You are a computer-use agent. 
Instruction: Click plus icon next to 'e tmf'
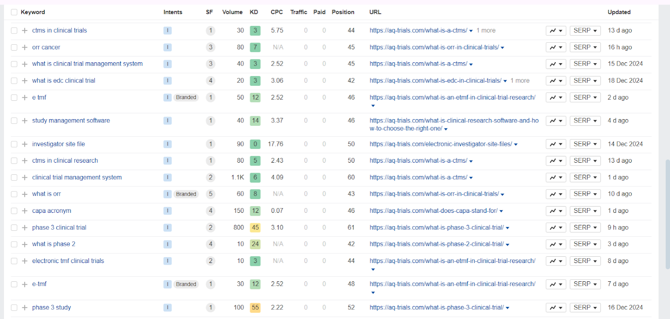[25, 97]
